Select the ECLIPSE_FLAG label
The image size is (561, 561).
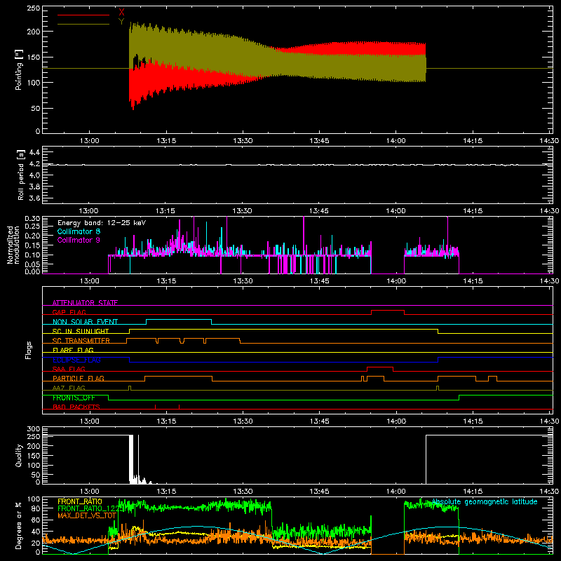76,360
